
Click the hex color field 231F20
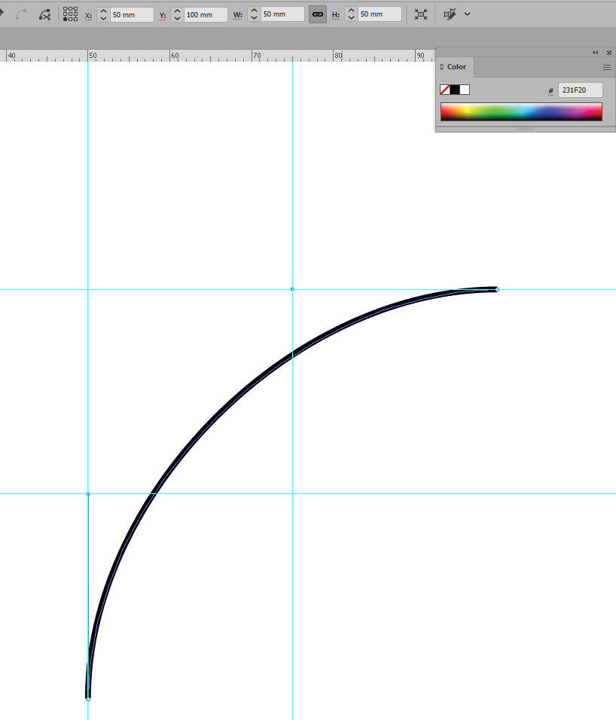click(580, 90)
